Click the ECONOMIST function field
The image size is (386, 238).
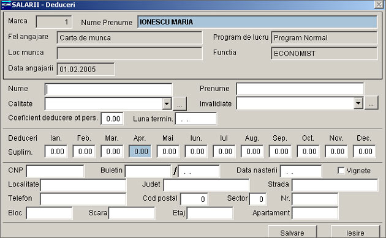pos(324,53)
